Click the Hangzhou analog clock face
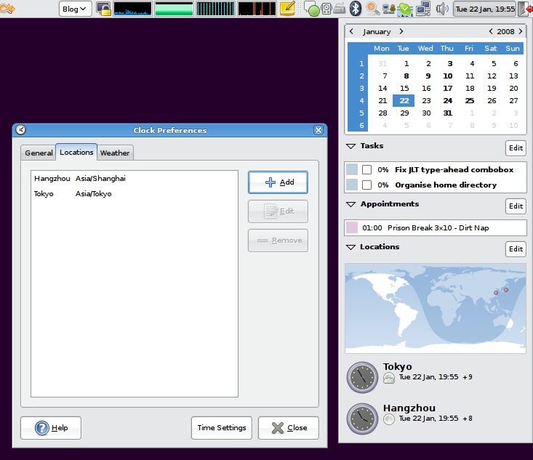This screenshot has width=533, height=460. click(x=362, y=419)
